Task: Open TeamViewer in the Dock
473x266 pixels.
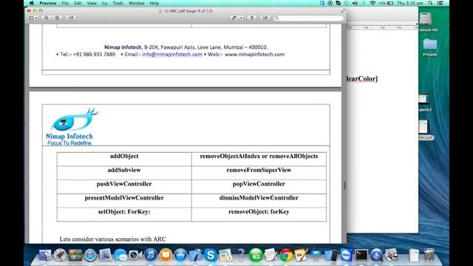Action: coord(346,255)
